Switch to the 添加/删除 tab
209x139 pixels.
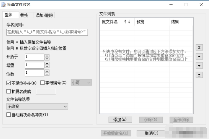pos(44,15)
